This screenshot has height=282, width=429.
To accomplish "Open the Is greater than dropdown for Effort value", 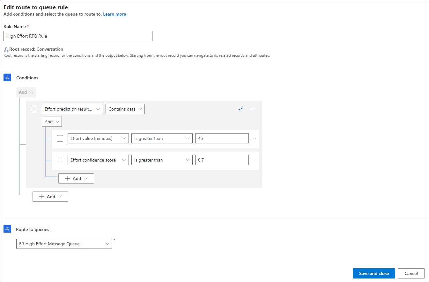I will point(162,138).
